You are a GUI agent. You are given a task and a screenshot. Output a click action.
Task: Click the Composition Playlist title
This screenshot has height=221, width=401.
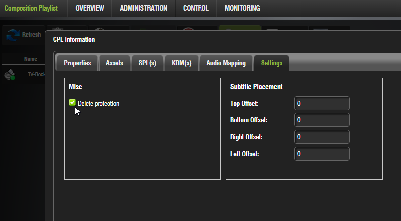click(x=31, y=8)
